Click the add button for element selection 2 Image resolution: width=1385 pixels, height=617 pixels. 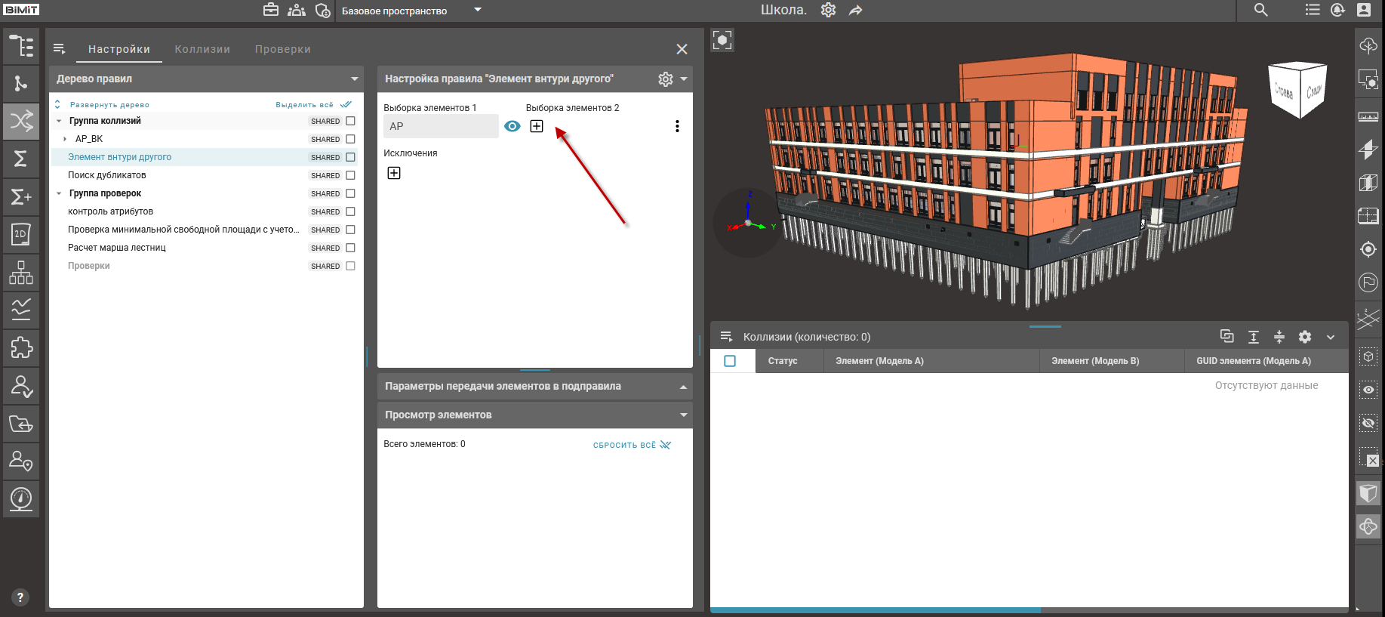[537, 126]
